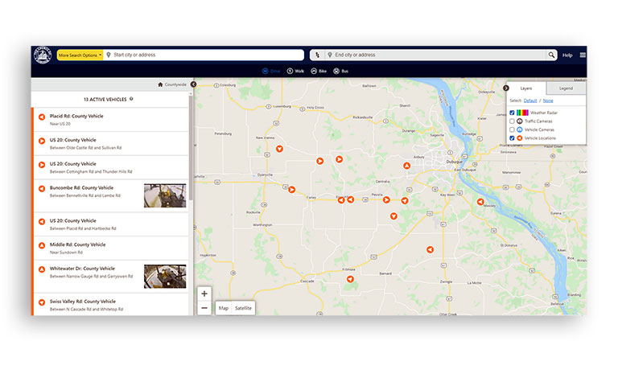Collapse the vehicle list side panel

click(x=193, y=84)
